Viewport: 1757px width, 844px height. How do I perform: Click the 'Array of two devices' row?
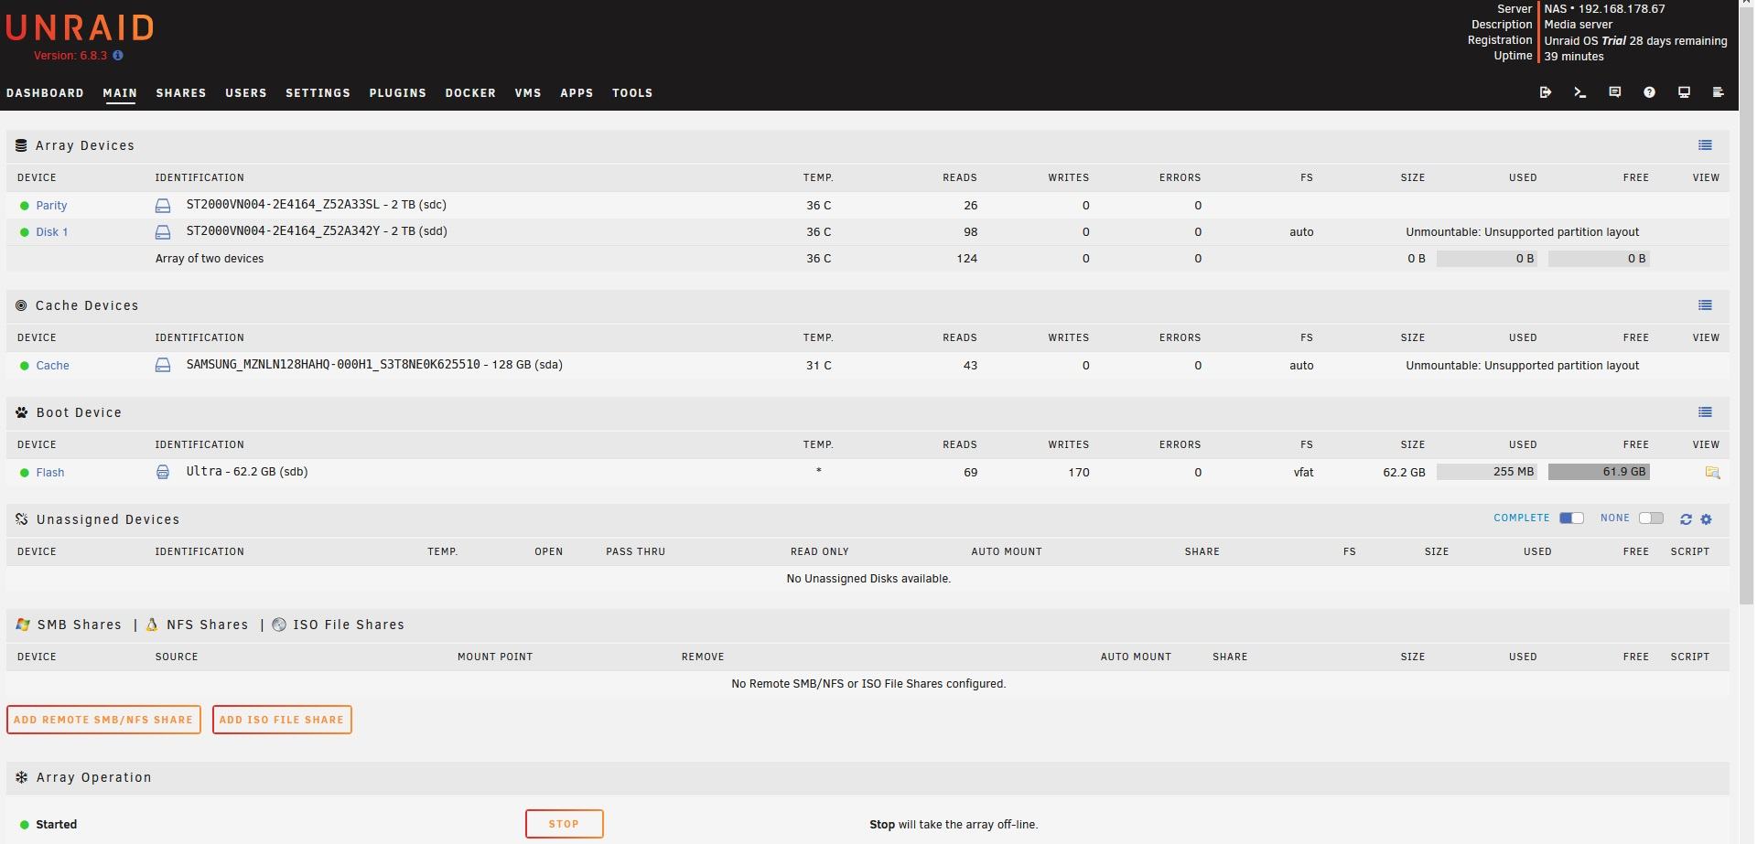[x=868, y=259]
